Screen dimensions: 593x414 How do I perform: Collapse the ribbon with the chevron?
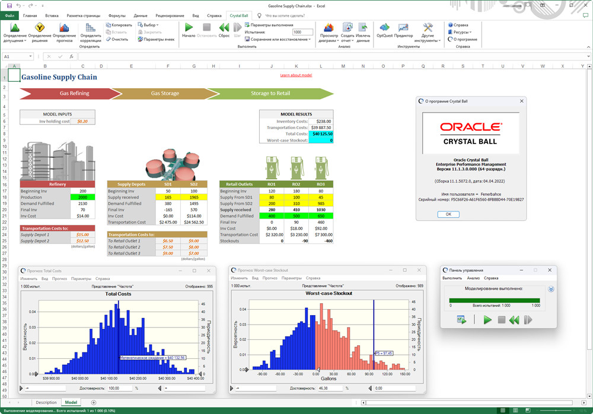[588, 47]
